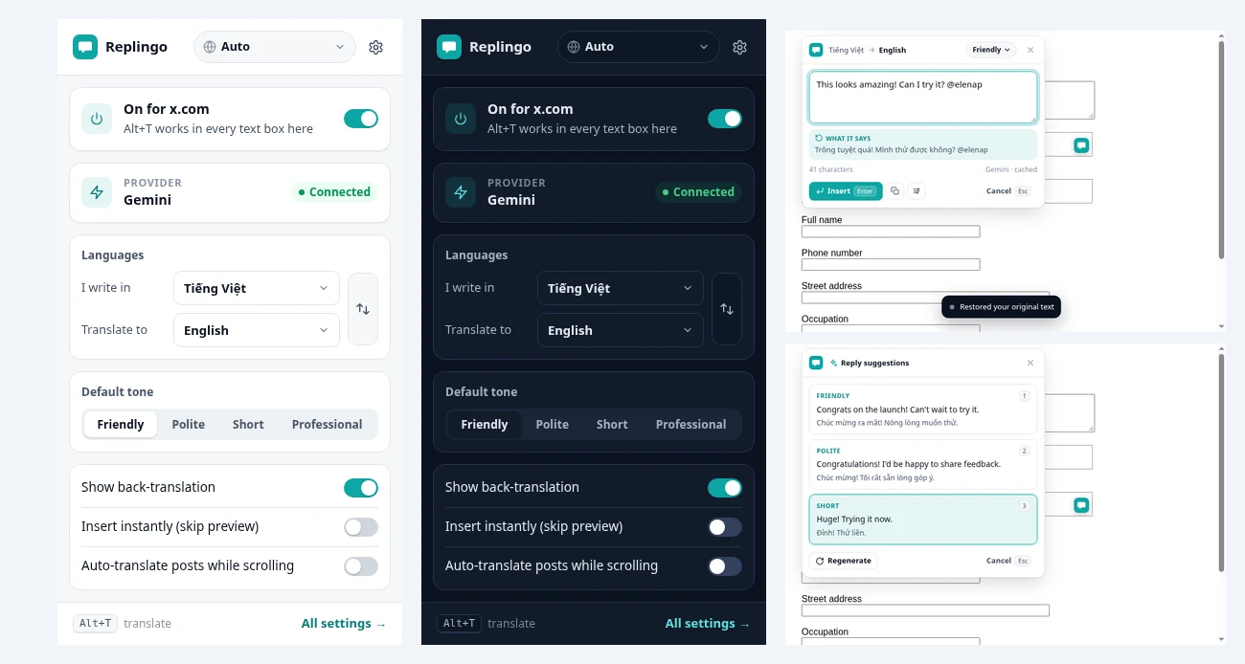Open I write in Tiếng Việt dropdown, light panel
The image size is (1245, 664).
[x=257, y=288]
